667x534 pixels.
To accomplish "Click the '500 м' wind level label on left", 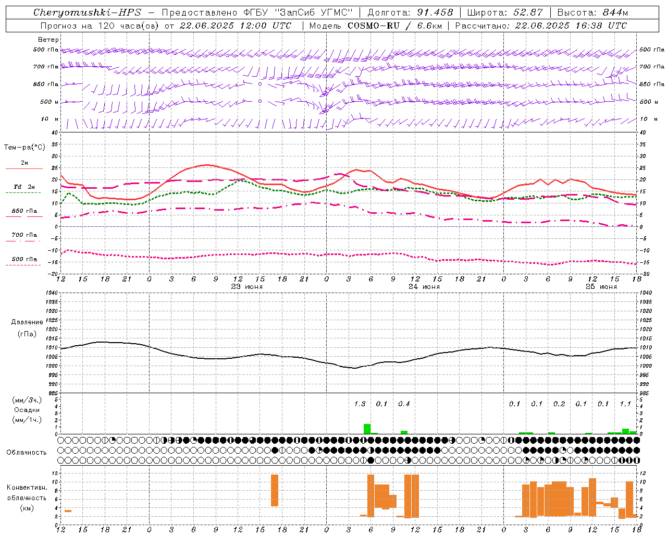I will click(50, 102).
